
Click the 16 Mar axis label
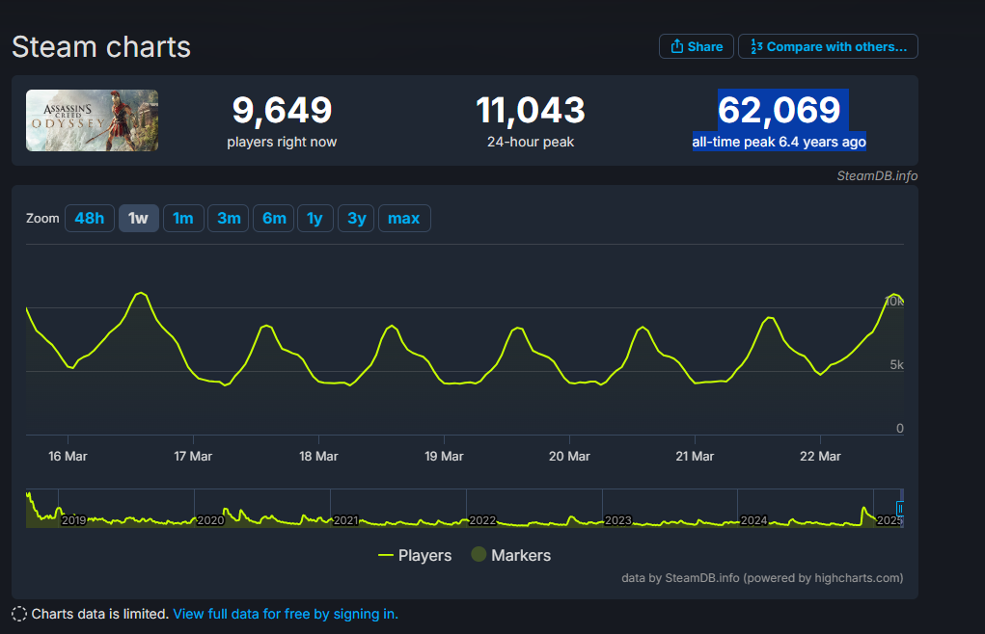coord(68,456)
